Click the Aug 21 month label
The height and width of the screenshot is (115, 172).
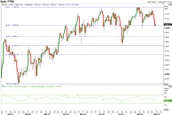pyautogui.click(x=140, y=114)
